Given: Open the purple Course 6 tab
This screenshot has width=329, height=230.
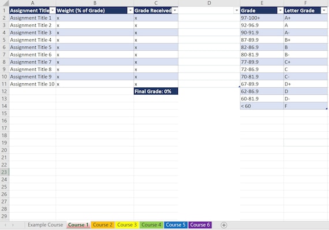Looking at the screenshot, I should point(200,225).
